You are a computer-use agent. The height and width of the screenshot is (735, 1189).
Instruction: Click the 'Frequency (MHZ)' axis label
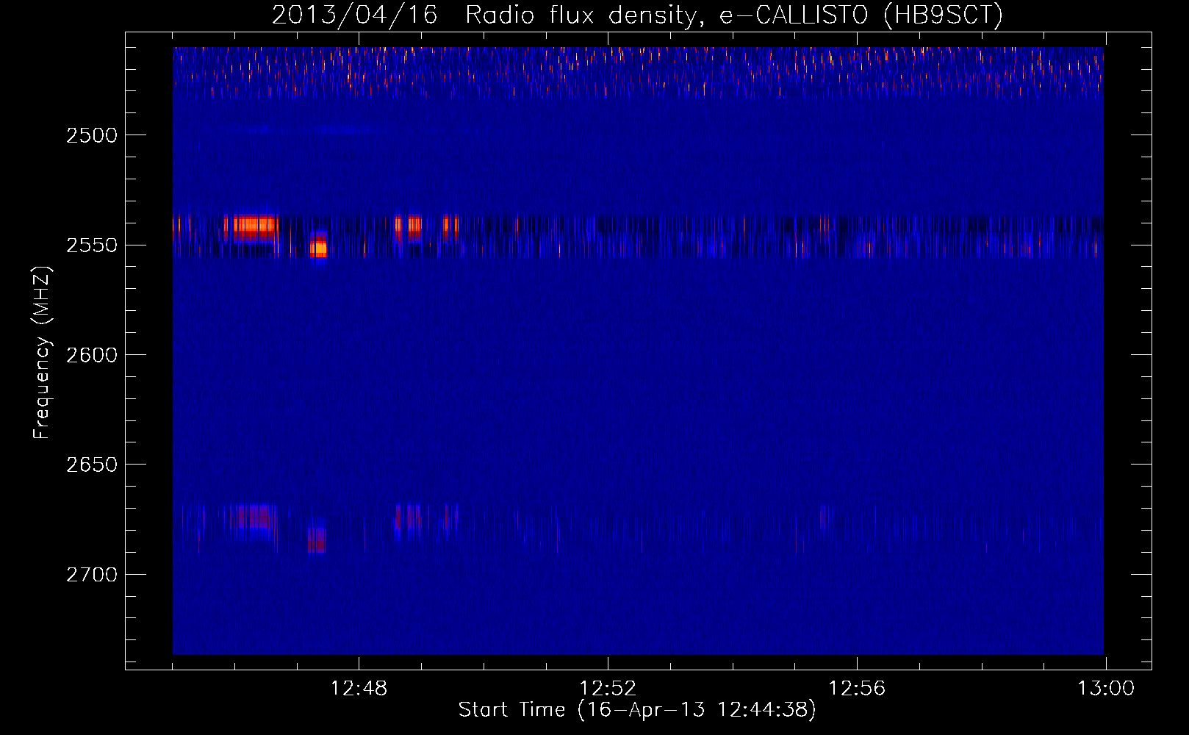tap(42, 353)
